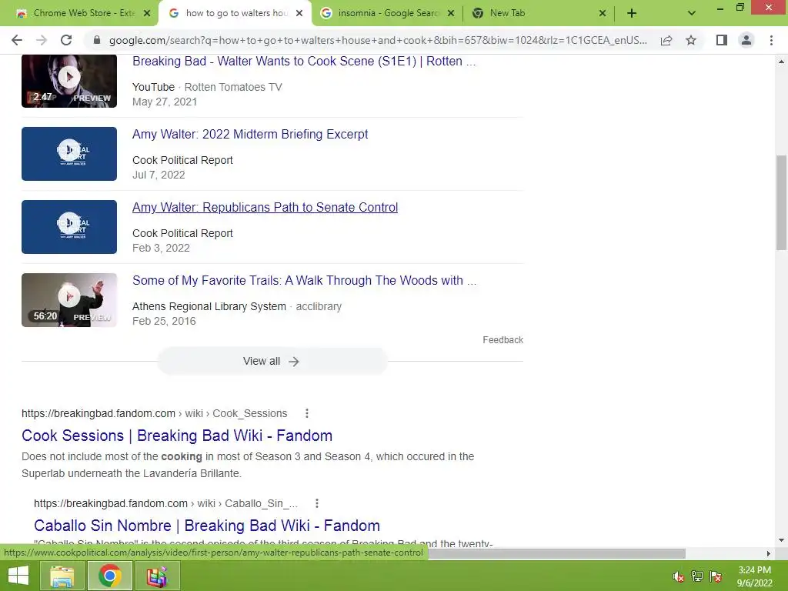Click the View all videos button
The height and width of the screenshot is (591, 788).
pyautogui.click(x=272, y=362)
